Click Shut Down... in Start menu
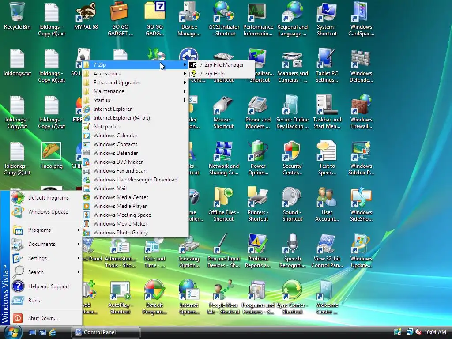 coord(46,318)
